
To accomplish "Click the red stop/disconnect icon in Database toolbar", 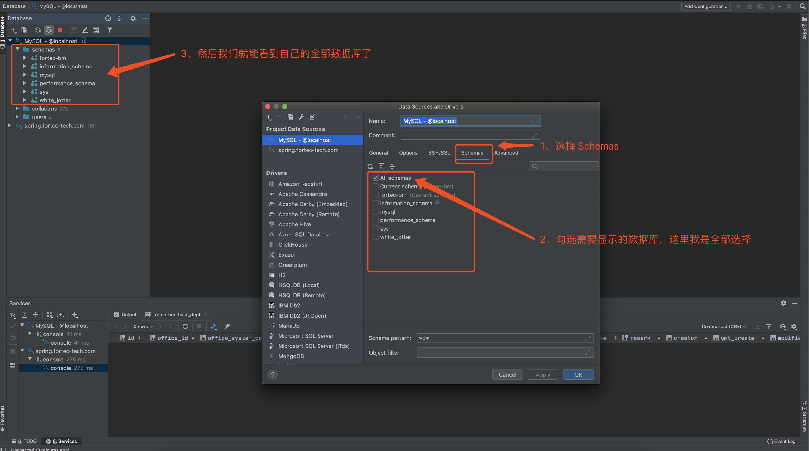I will point(60,30).
